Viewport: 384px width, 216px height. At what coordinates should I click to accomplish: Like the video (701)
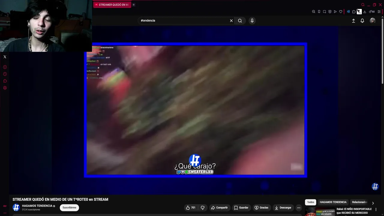coord(191,208)
